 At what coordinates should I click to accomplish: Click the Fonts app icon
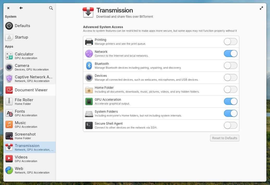9,113
